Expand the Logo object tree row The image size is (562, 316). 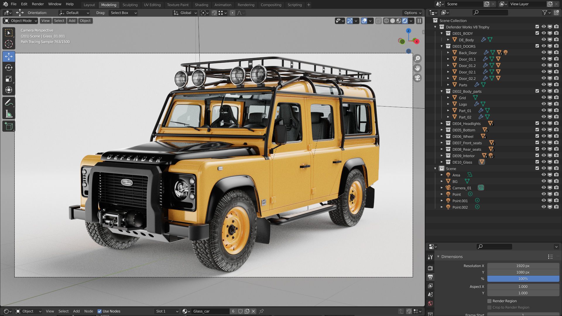click(448, 104)
